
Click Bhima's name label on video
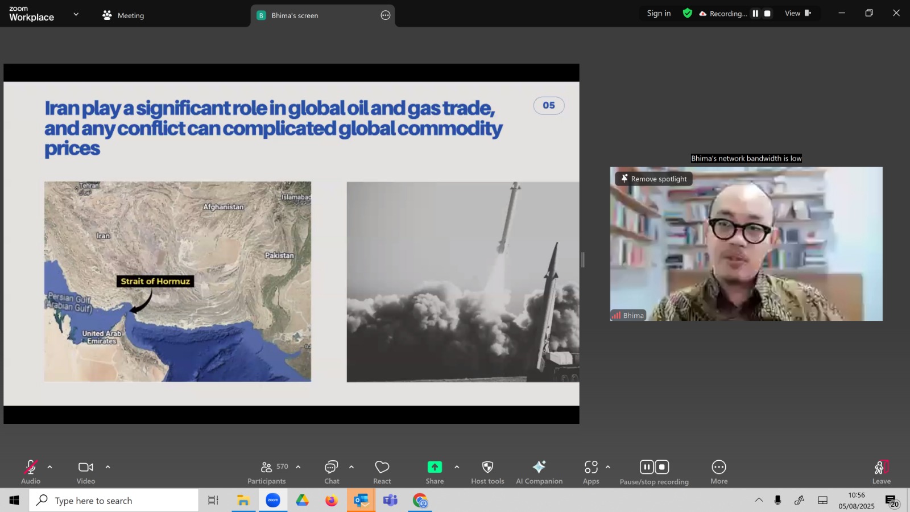coord(628,315)
